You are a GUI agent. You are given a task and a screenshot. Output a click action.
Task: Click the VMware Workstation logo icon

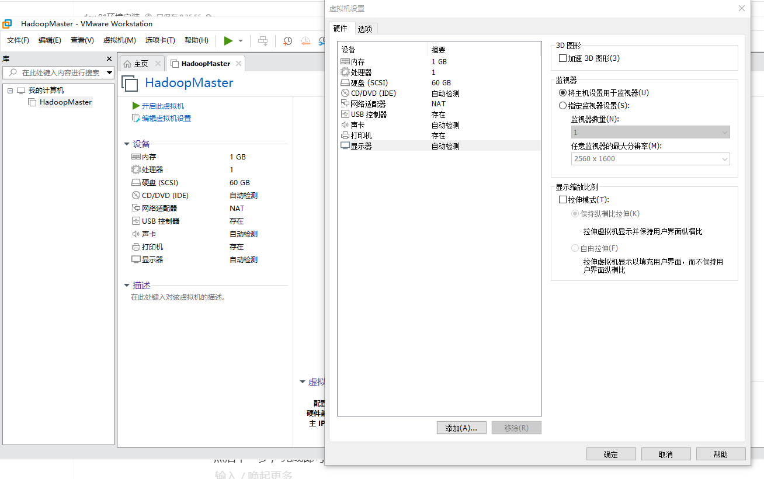click(x=8, y=24)
